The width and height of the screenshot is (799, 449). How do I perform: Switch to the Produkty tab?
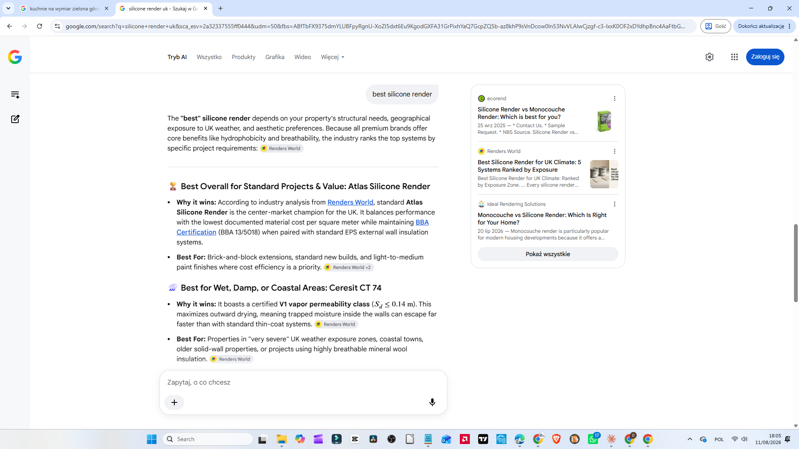point(243,57)
